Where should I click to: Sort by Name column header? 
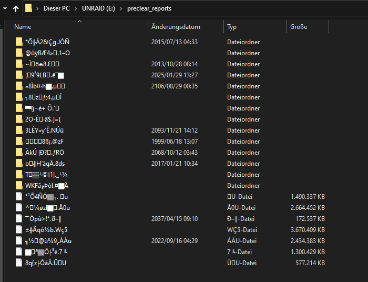point(23,27)
